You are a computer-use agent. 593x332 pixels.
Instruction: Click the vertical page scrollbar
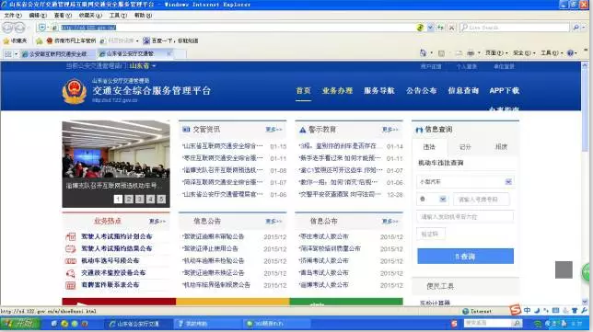coord(586,181)
